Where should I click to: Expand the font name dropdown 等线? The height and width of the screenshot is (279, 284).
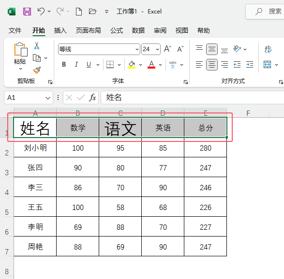[137, 49]
